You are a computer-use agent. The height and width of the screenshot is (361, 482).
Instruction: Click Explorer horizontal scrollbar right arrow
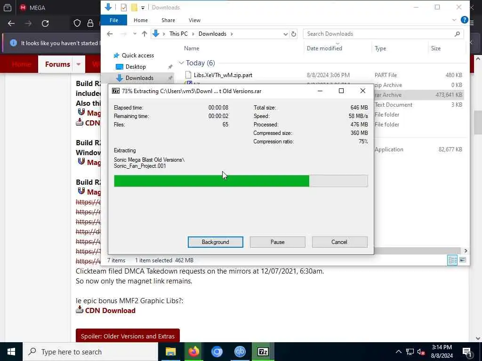466,251
